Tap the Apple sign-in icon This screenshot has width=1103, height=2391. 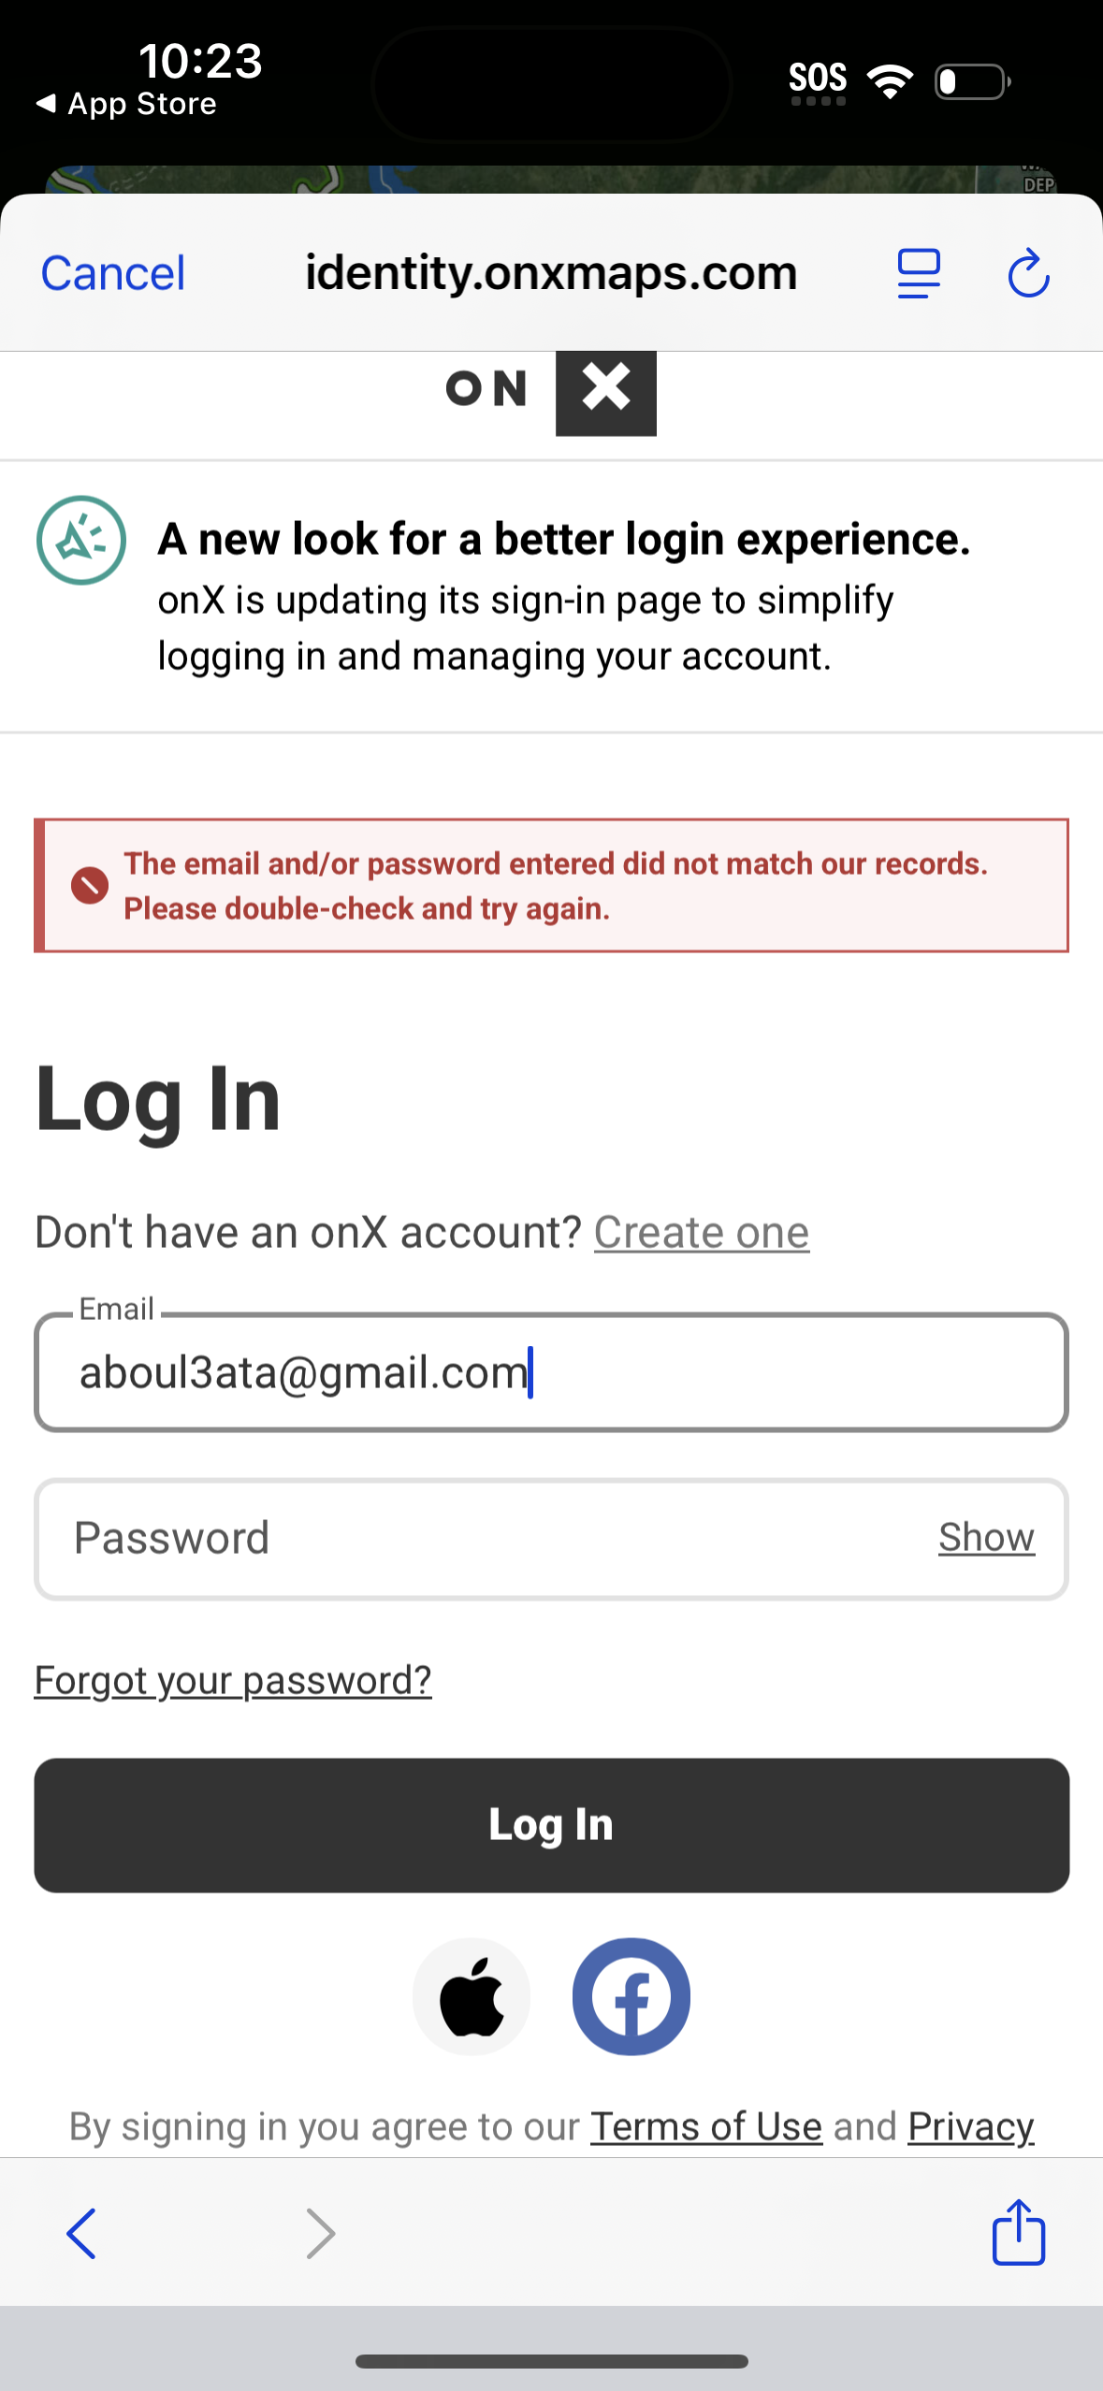pyautogui.click(x=472, y=1996)
